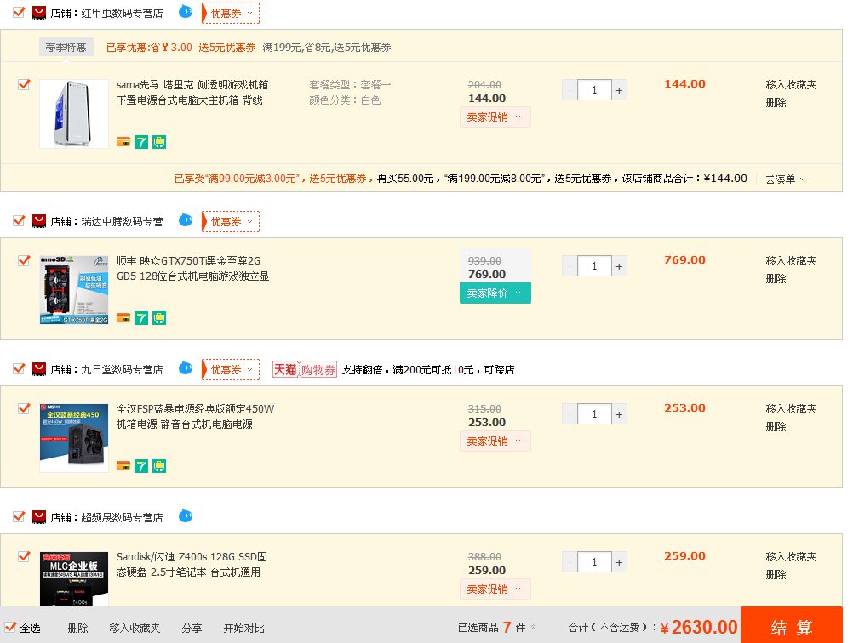Viewport: 853px width, 643px height.
Task: Click quantity field of sama先马 case
Action: click(594, 90)
